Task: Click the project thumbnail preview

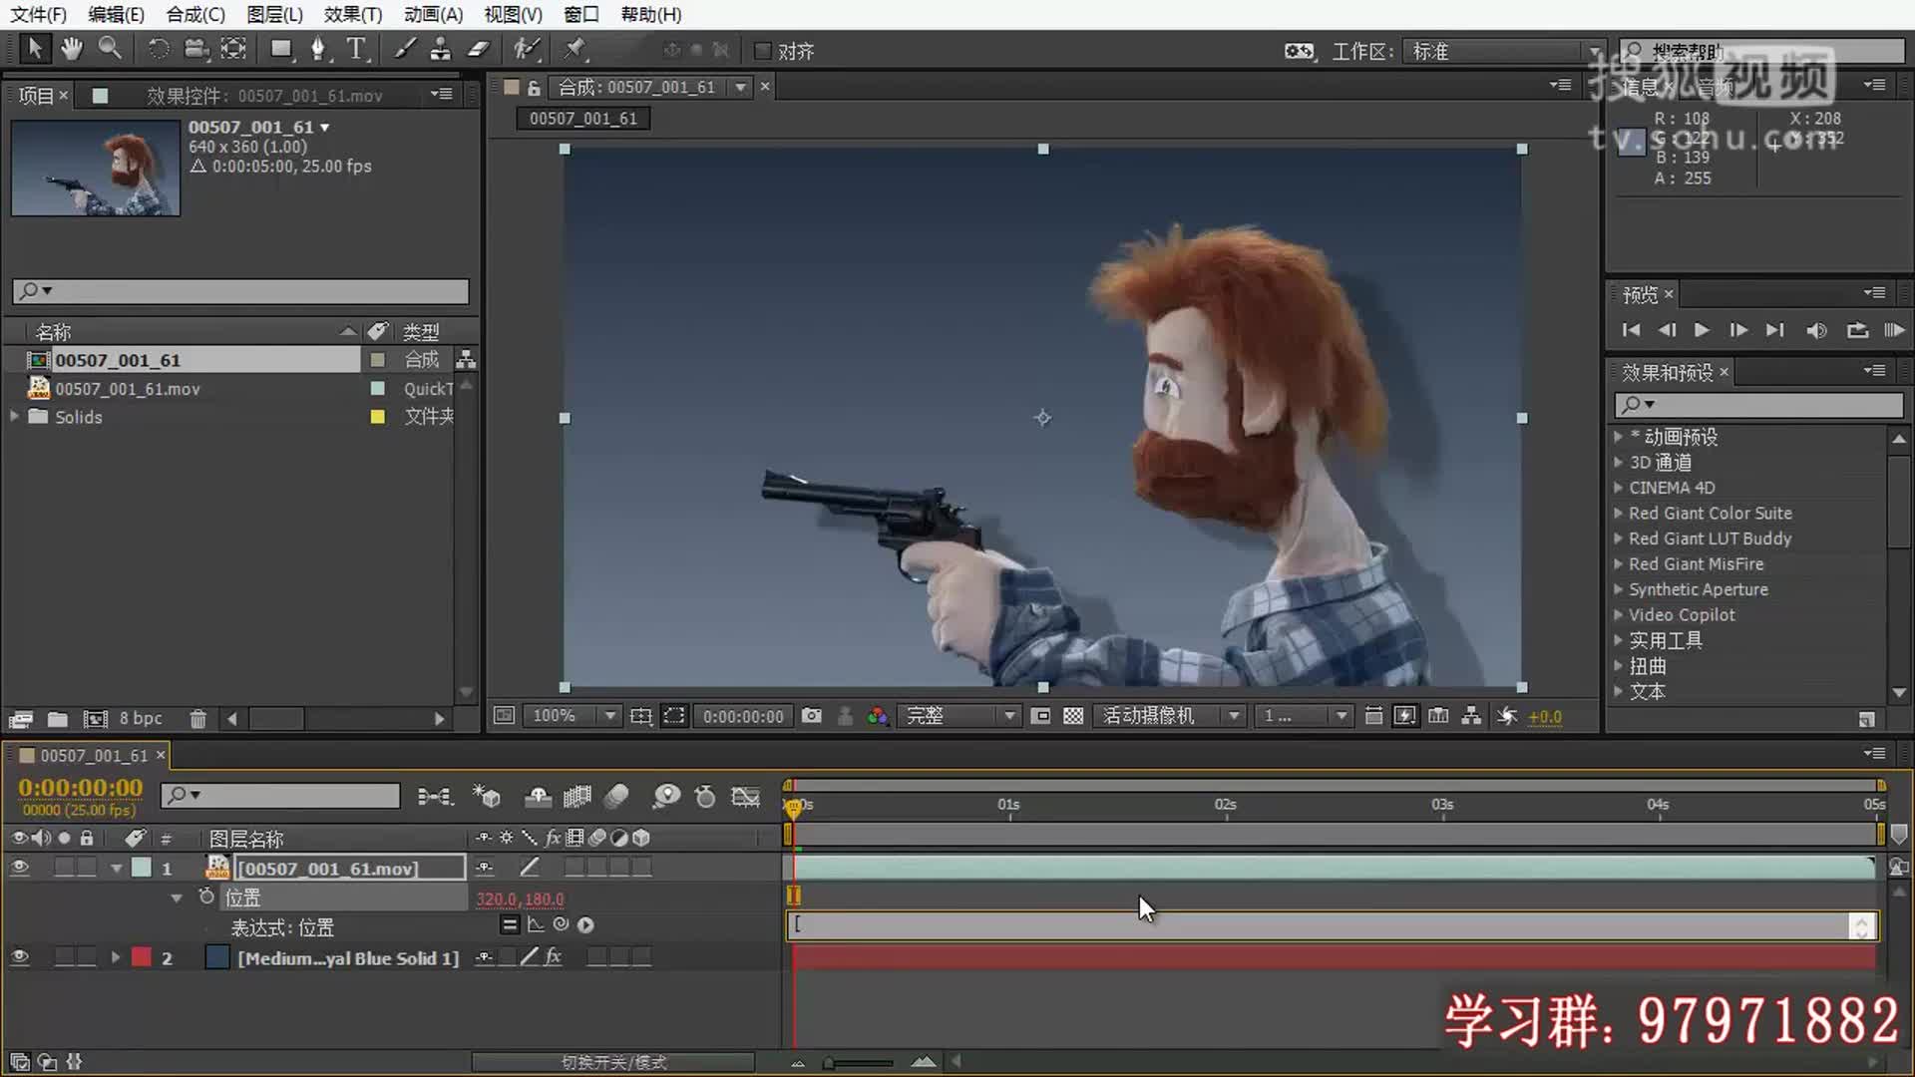Action: [x=96, y=169]
